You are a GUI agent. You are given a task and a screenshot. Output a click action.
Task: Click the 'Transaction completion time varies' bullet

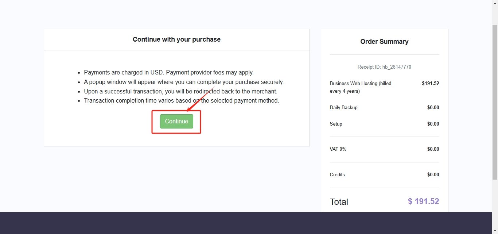(182, 100)
